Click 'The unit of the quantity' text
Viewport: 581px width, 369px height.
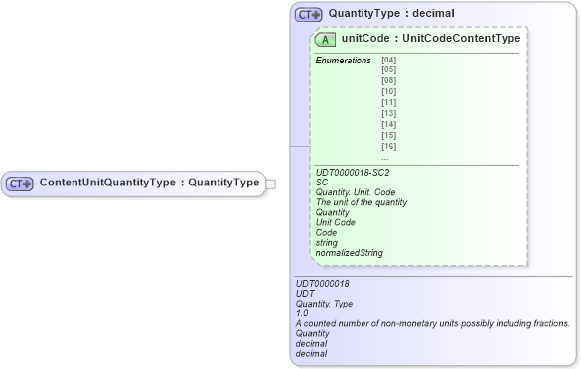click(x=362, y=202)
